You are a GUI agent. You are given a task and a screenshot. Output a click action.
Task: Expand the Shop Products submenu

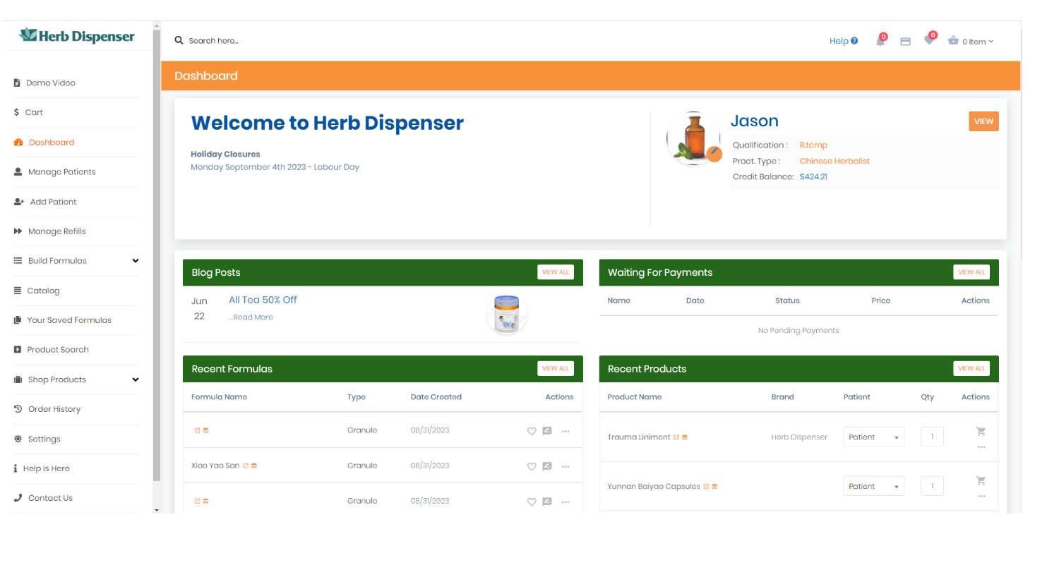pyautogui.click(x=136, y=379)
